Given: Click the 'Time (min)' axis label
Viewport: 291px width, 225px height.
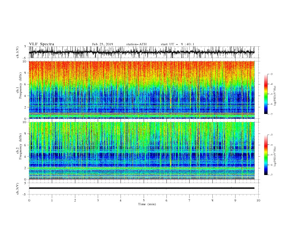Looking at the screenshot, I should click(147, 204).
